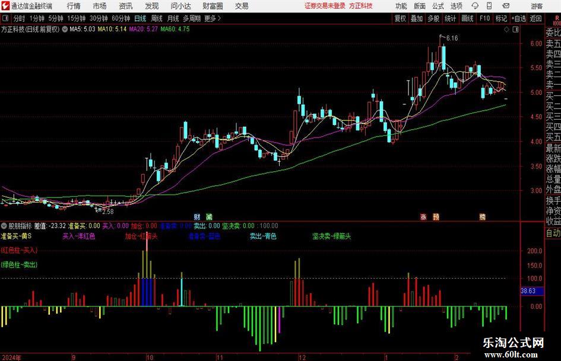
Task: Open the 市场 menu
Action: click(x=100, y=6)
